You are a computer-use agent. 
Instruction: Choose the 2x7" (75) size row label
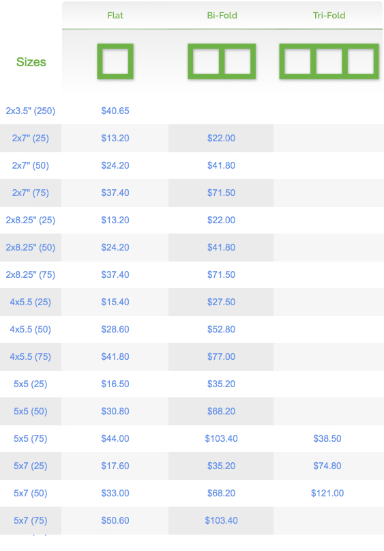(x=31, y=193)
